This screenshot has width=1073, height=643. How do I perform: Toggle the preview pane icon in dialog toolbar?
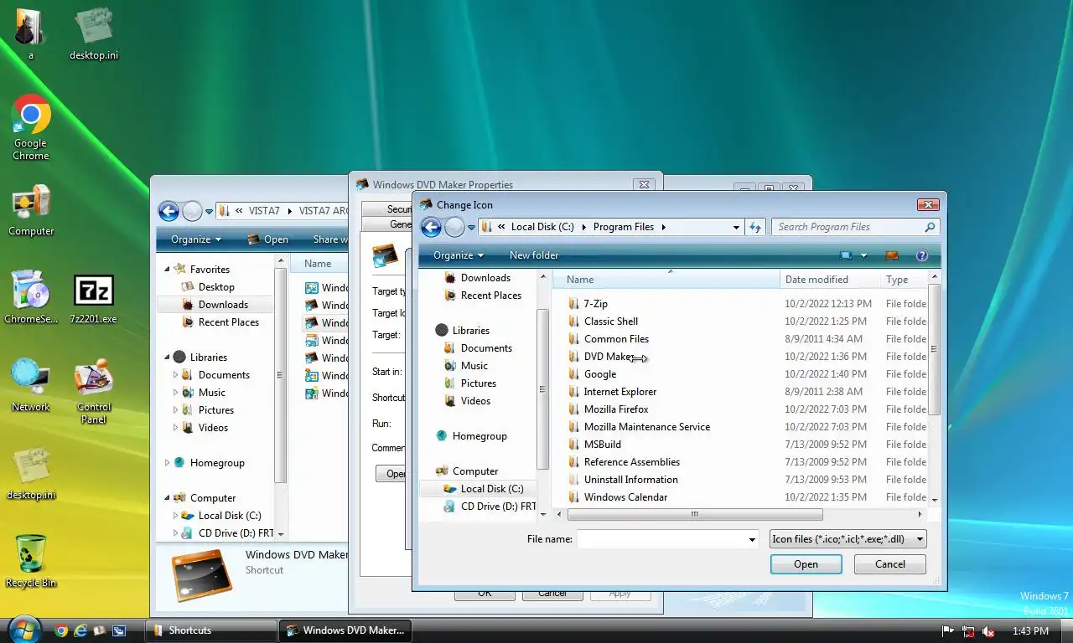coord(892,255)
